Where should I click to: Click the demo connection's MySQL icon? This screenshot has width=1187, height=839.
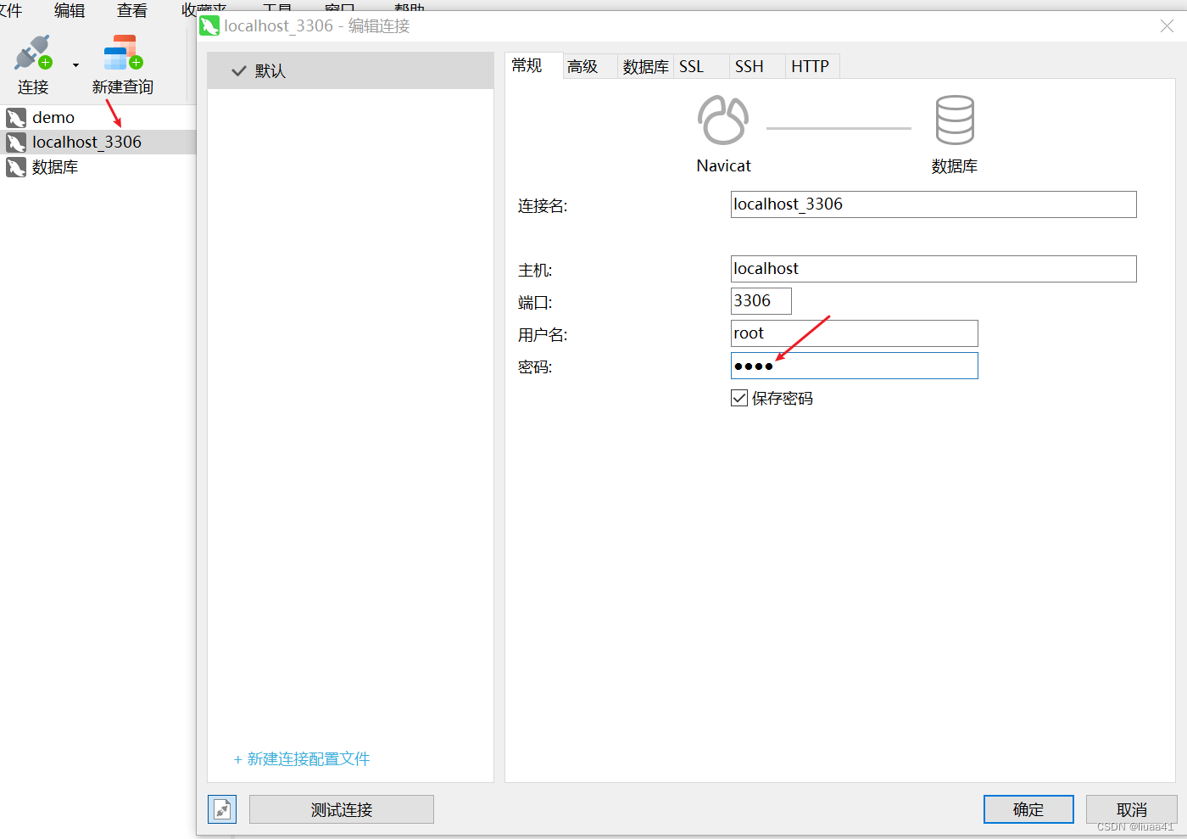(16, 117)
